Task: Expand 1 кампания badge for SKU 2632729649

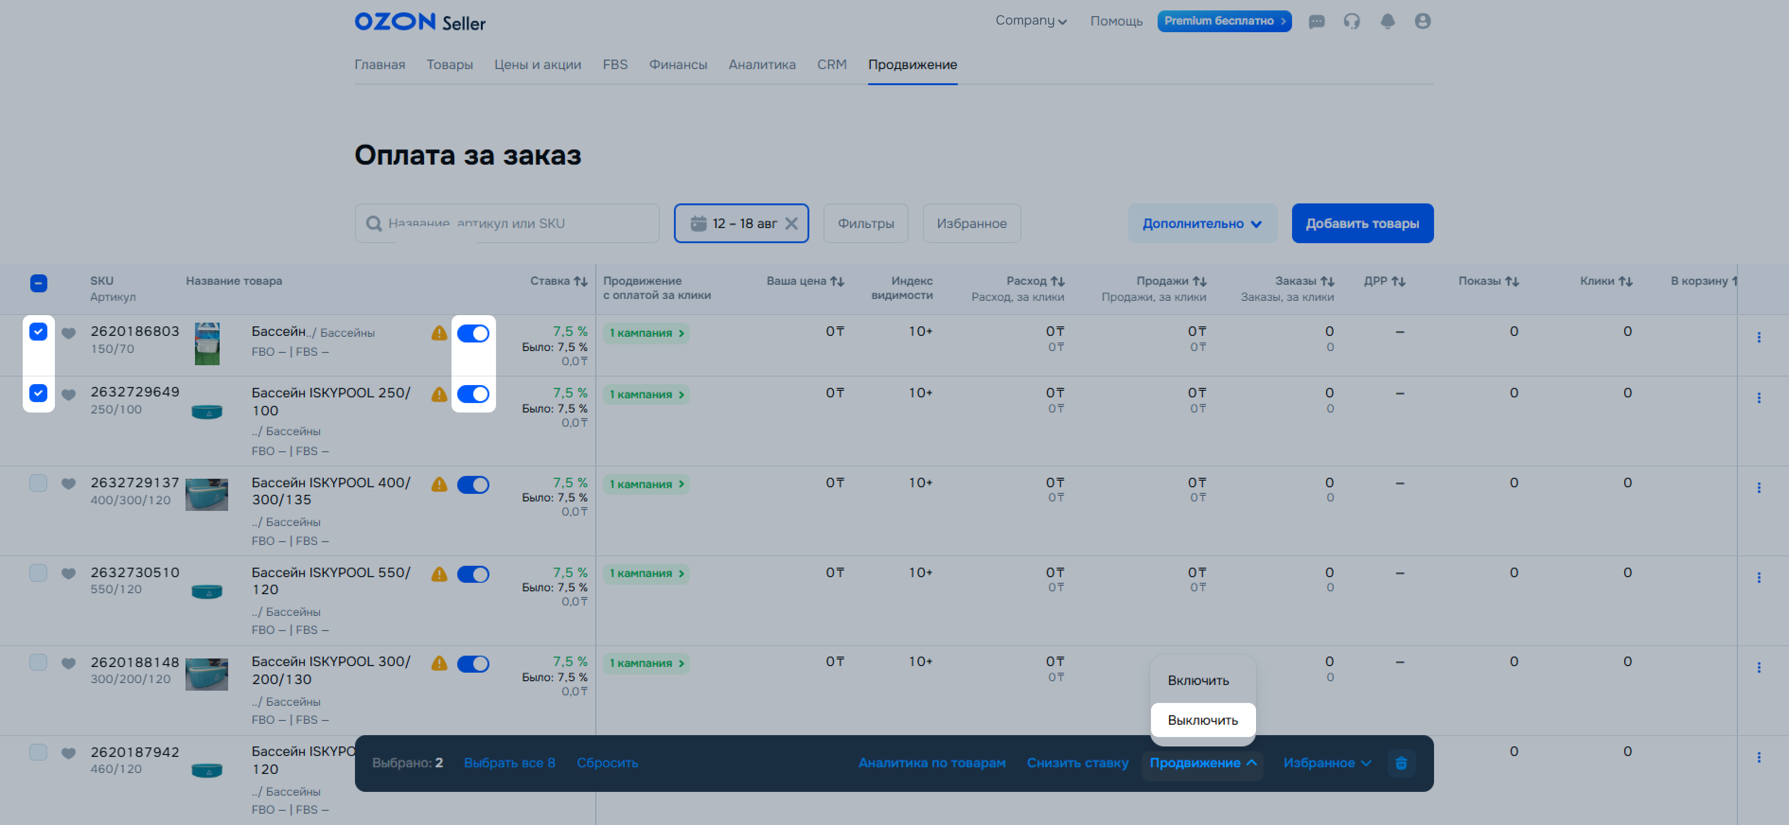Action: 646,394
